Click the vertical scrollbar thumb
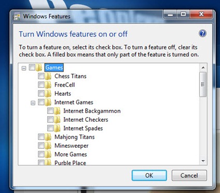 coord(203,84)
